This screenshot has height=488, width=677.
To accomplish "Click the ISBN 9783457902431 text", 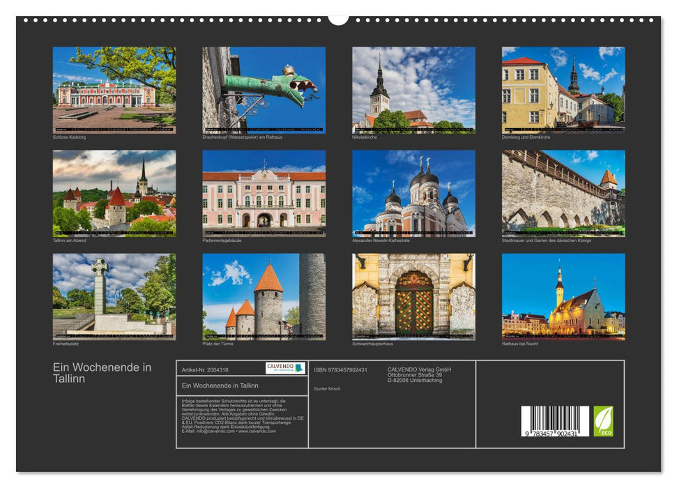I will pos(341,369).
